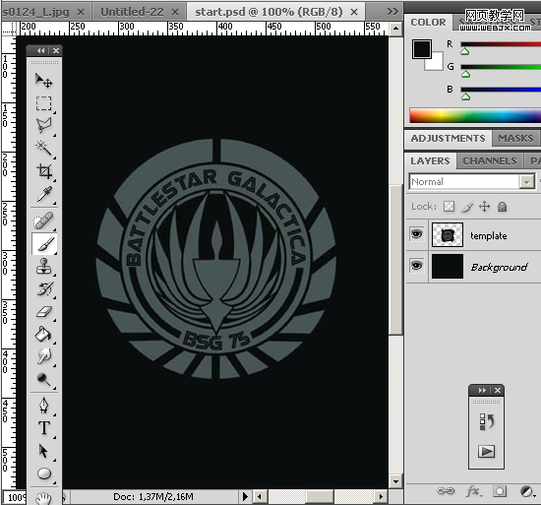Select the Smudge tool
Image resolution: width=541 pixels, height=505 pixels.
coord(44,356)
